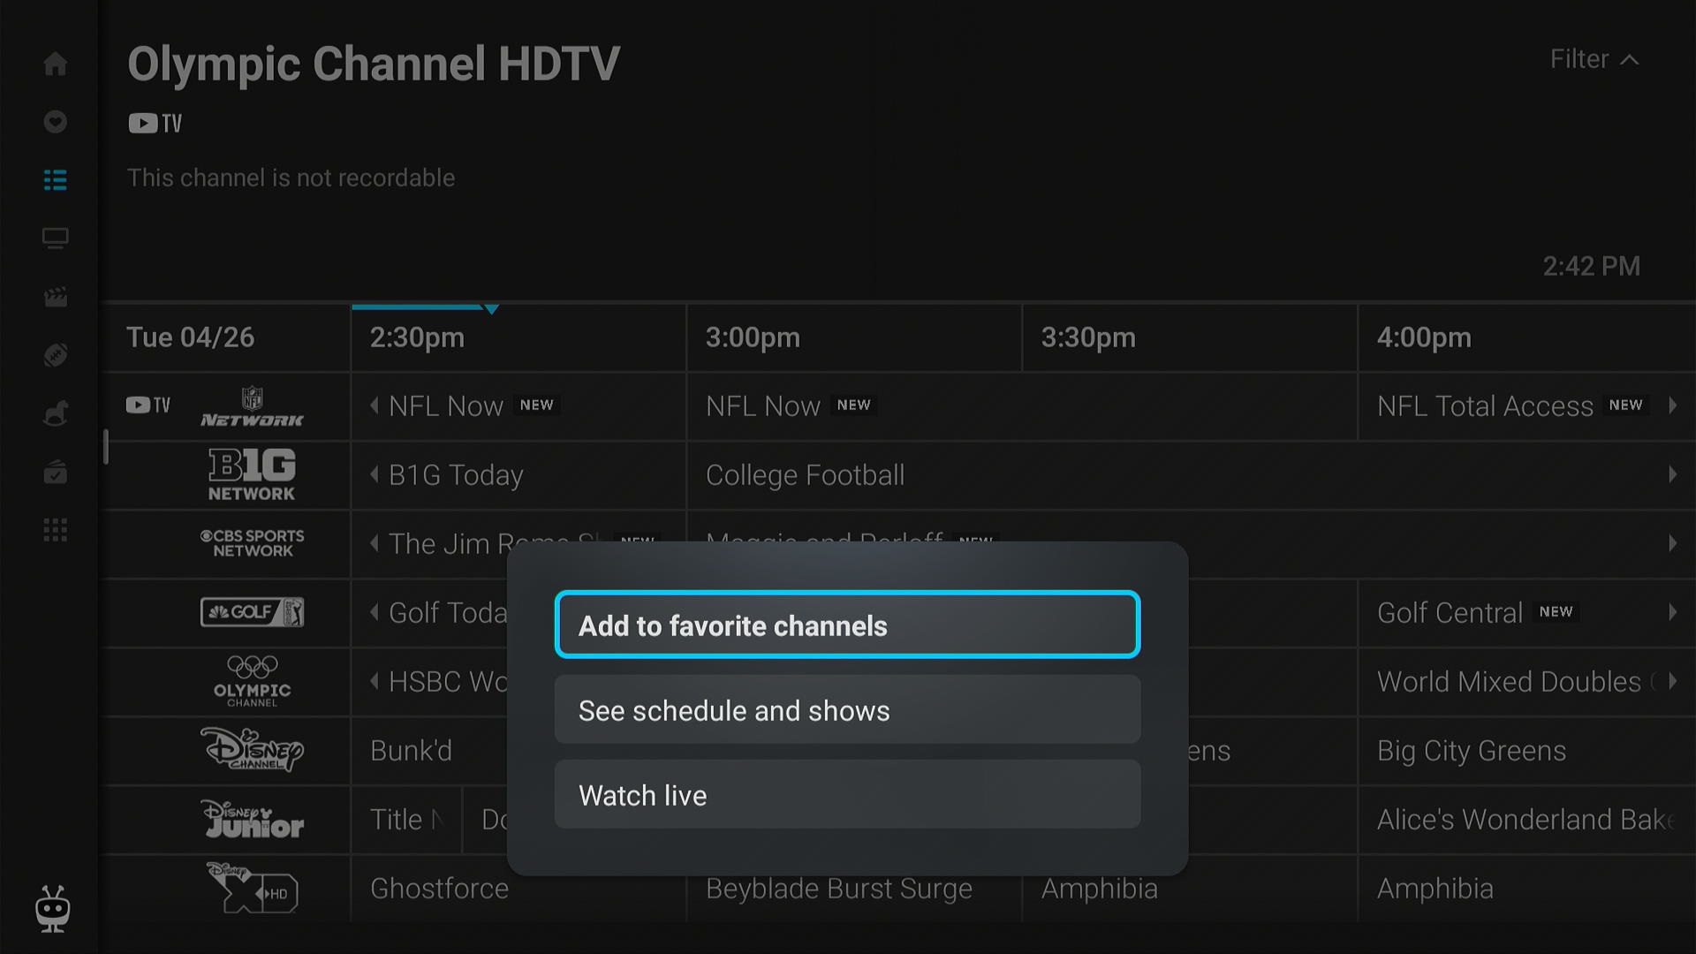The image size is (1696, 954).
Task: Open Movies clapperboard icon in sidebar
Action: [55, 297]
